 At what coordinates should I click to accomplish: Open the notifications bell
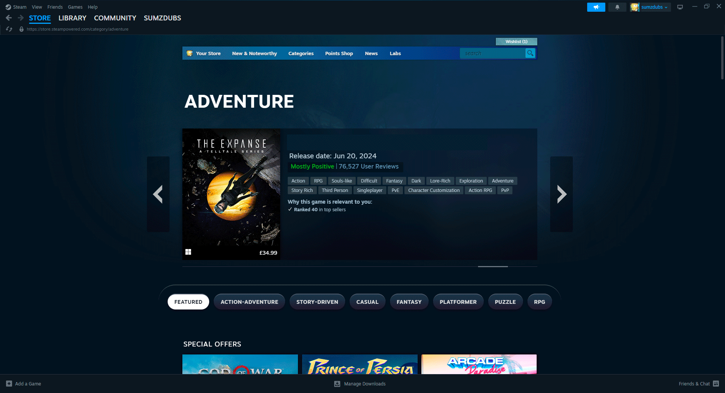pos(617,7)
